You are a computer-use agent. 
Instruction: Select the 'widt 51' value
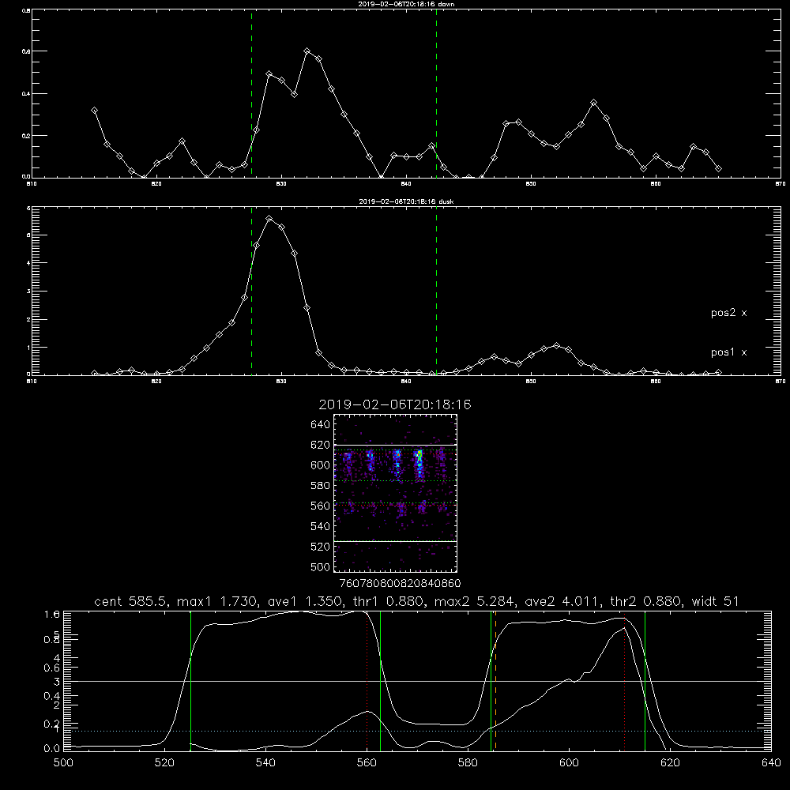pyautogui.click(x=716, y=601)
